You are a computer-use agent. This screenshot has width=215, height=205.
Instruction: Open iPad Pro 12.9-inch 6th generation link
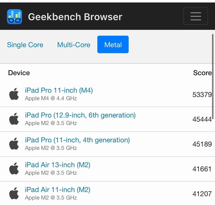[80, 115]
